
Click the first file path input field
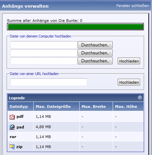pos(44,45)
